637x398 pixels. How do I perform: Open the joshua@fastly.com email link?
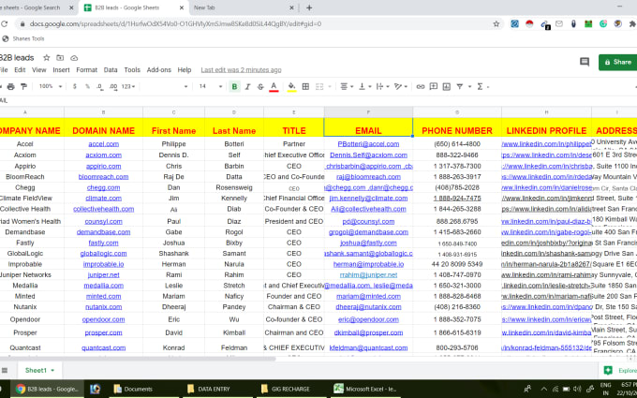coord(368,243)
